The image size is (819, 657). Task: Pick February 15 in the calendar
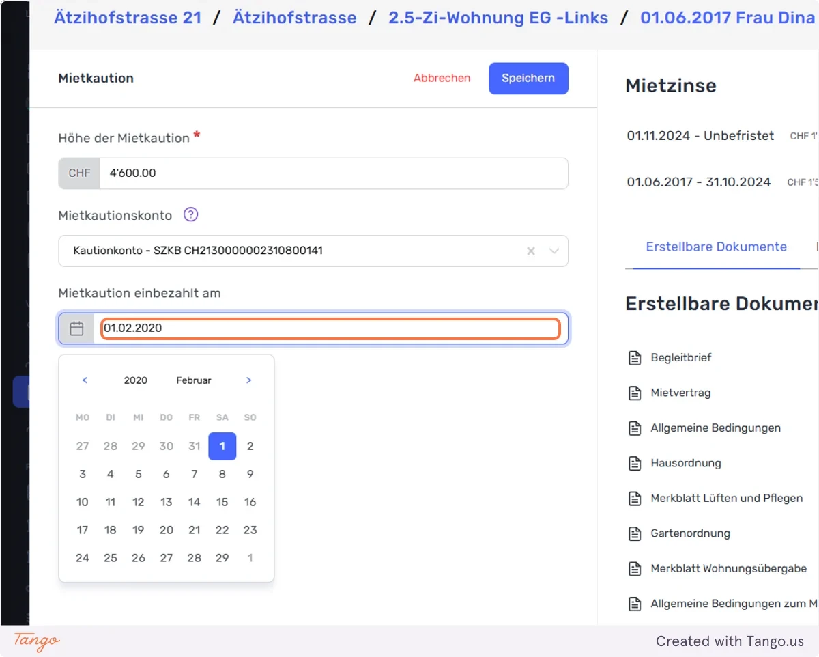point(222,502)
